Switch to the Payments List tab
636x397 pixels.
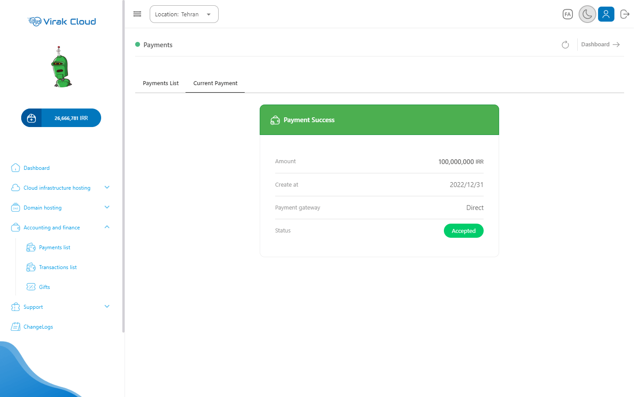pos(161,83)
